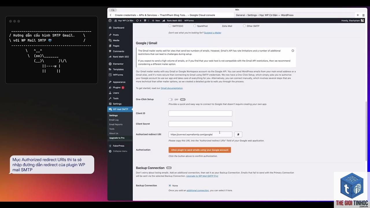370x208 pixels.
Task: Click the Authorized redirect URI field
Action: click(x=200, y=134)
